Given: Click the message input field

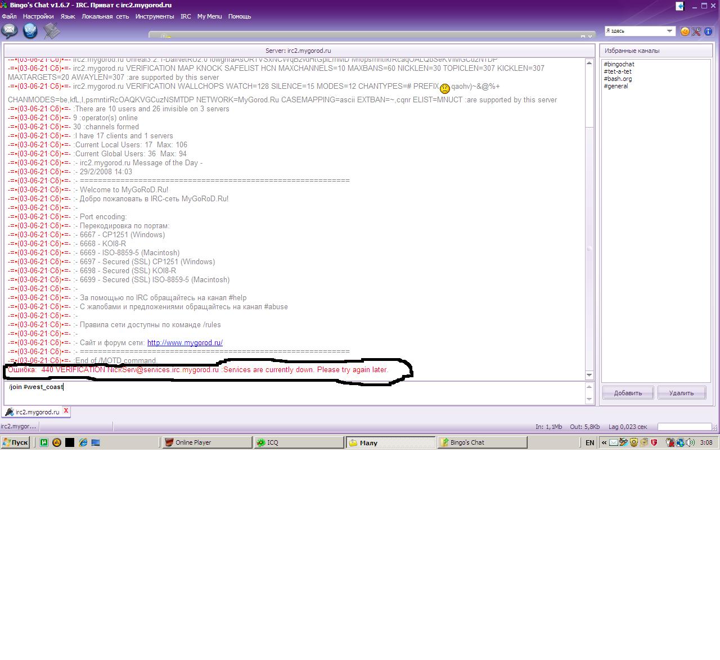Looking at the screenshot, I should [x=292, y=392].
